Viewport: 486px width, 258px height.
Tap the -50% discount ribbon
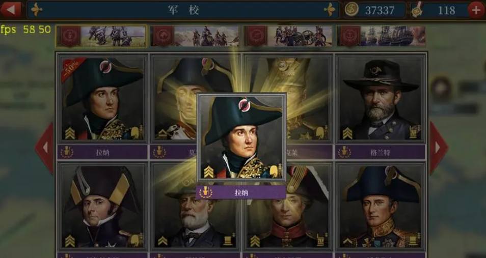click(72, 68)
